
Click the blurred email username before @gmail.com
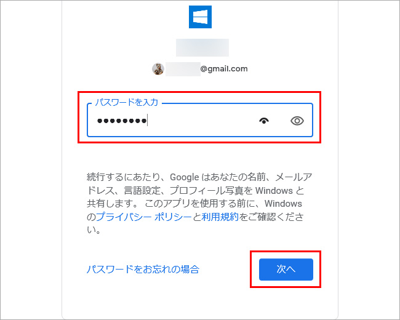(183, 69)
